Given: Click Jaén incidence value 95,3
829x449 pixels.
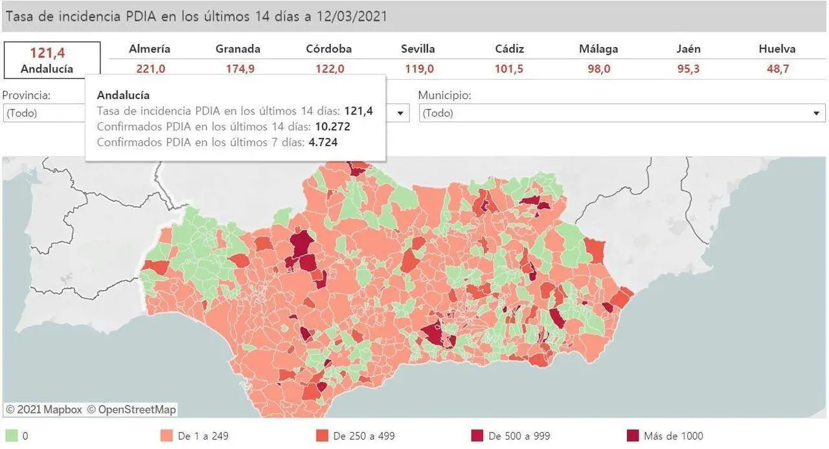Looking at the screenshot, I should (688, 69).
